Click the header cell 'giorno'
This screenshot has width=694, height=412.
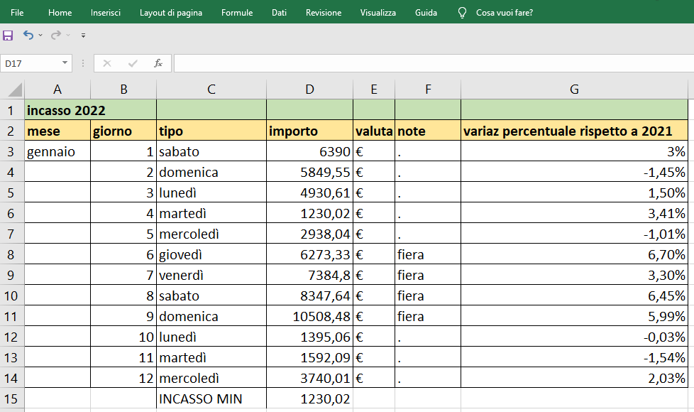[x=123, y=131]
